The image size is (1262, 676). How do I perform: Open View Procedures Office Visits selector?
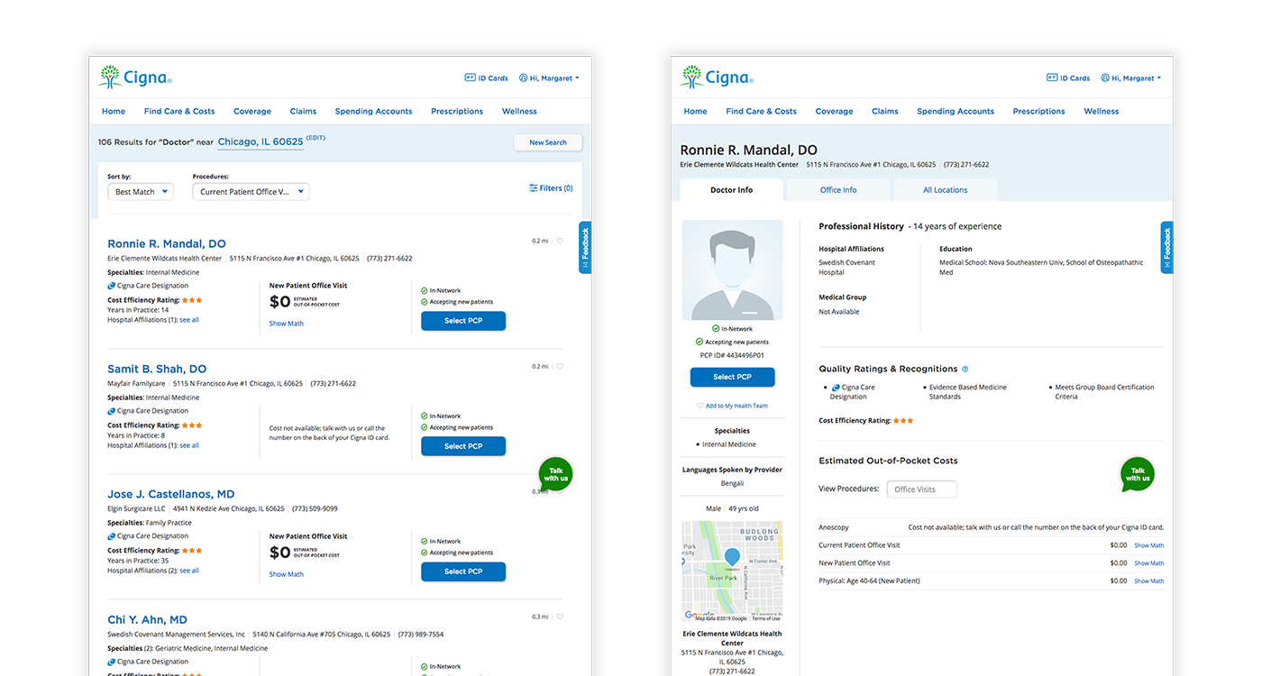[x=920, y=489]
